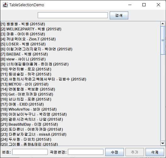Focus the 곡명변경 title input field
This screenshot has height=158, width=166.
[86, 152]
